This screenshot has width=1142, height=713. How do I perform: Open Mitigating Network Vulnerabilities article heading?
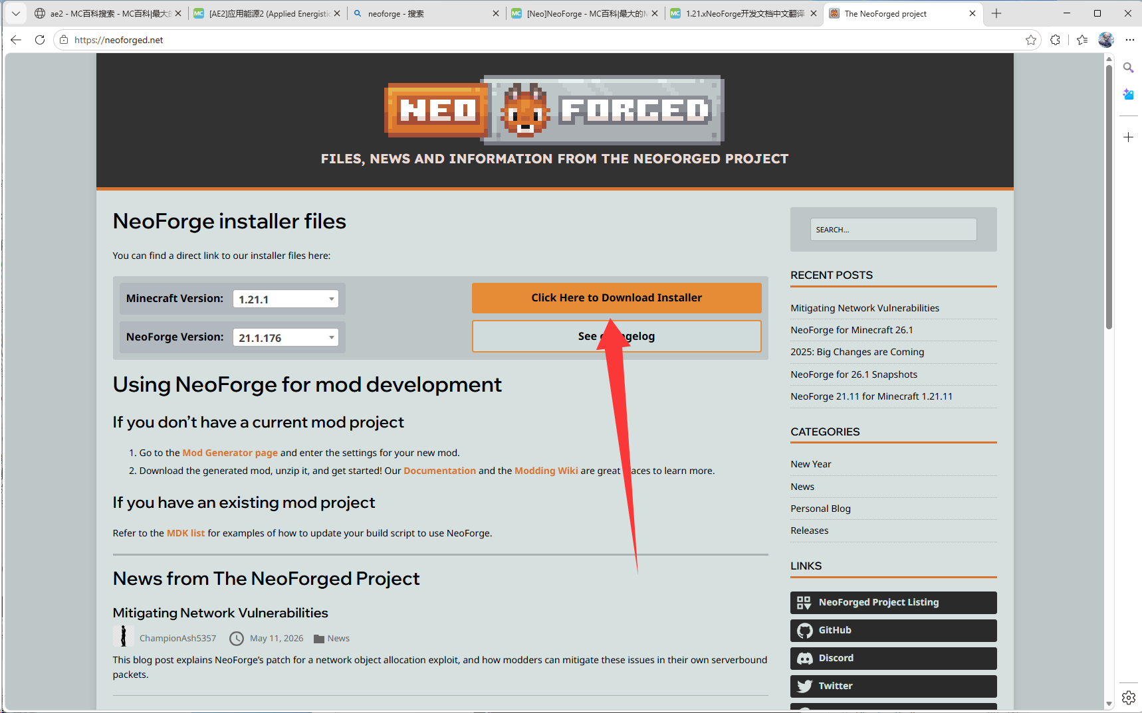click(220, 613)
